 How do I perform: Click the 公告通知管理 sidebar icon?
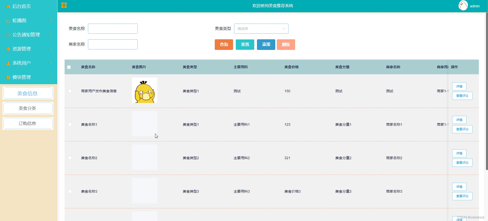pyautogui.click(x=8, y=35)
